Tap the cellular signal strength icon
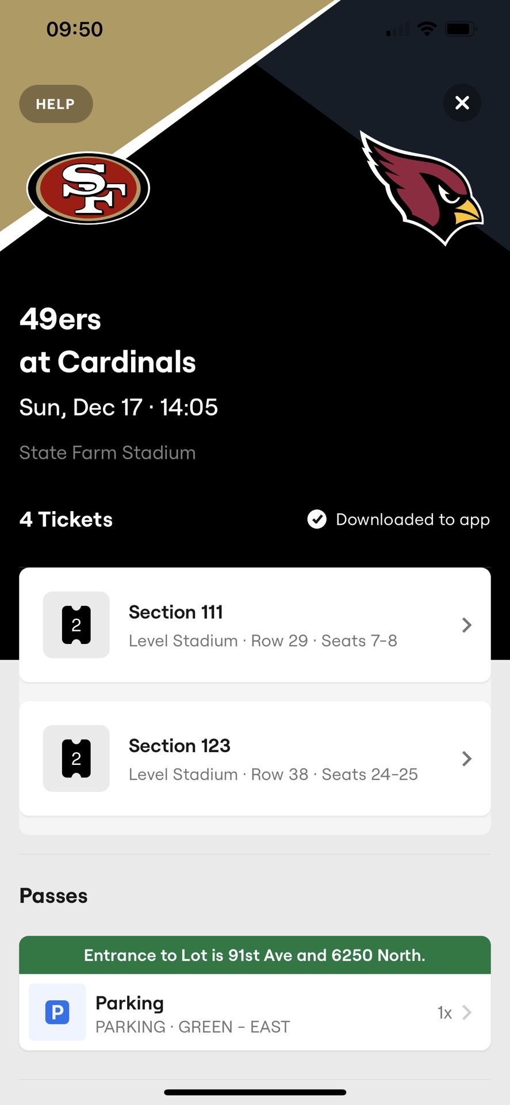The height and width of the screenshot is (1105, 510). pos(397,29)
